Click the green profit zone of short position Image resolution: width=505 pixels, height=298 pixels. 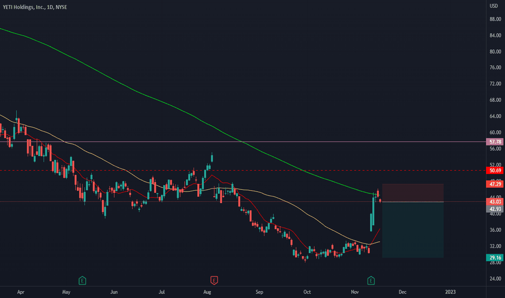412,230
